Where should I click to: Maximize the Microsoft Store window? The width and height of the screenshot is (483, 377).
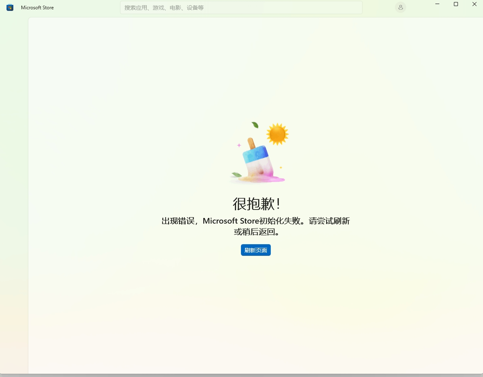pos(456,4)
